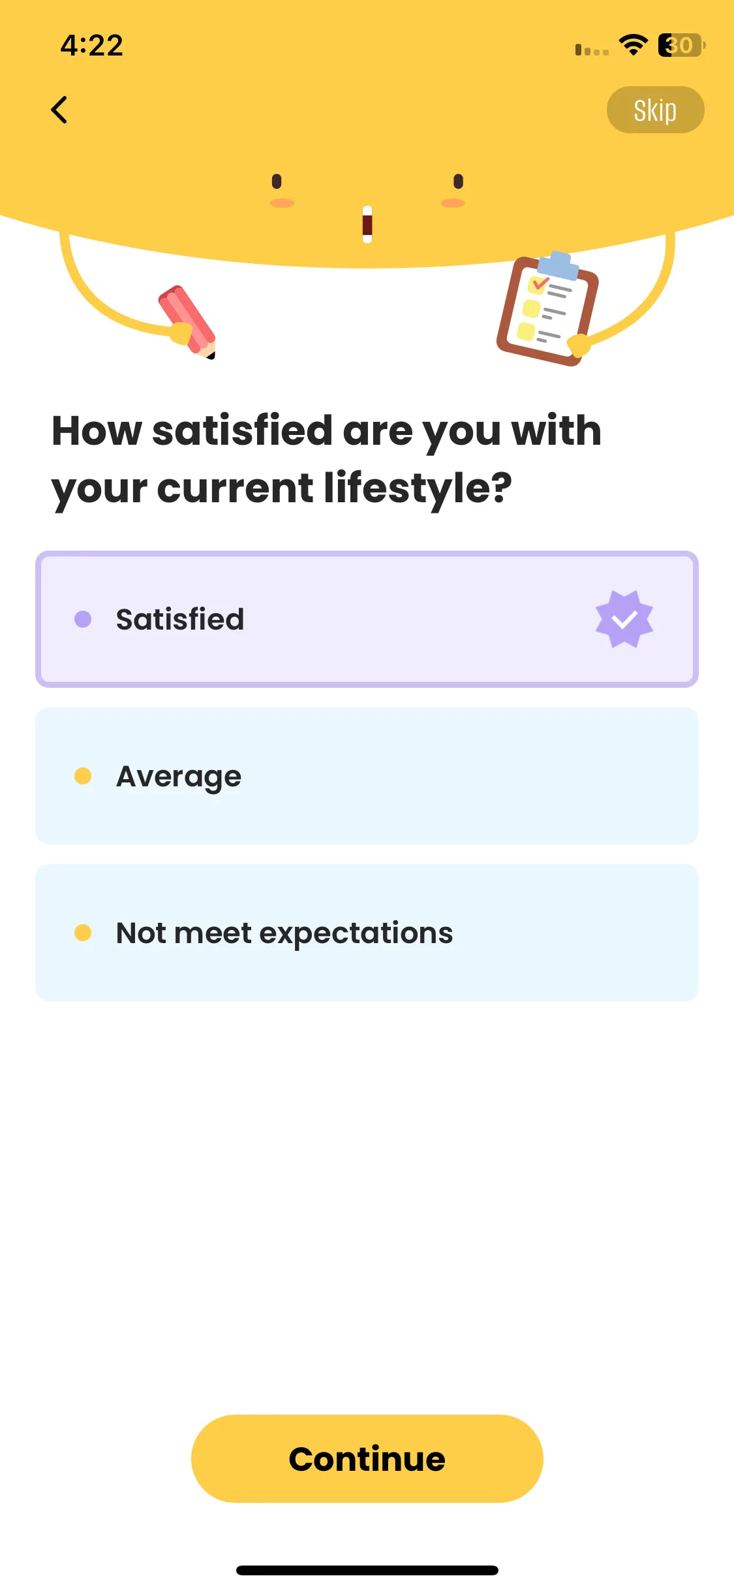Tap the battery level indicator
The image size is (734, 1591).
pyautogui.click(x=682, y=45)
